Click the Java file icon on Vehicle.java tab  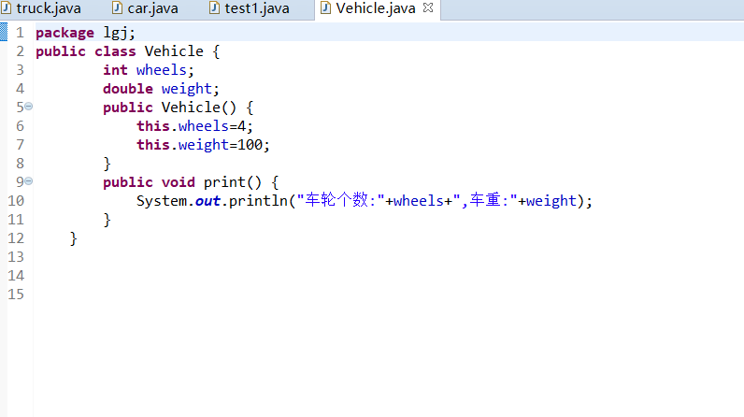pos(325,8)
